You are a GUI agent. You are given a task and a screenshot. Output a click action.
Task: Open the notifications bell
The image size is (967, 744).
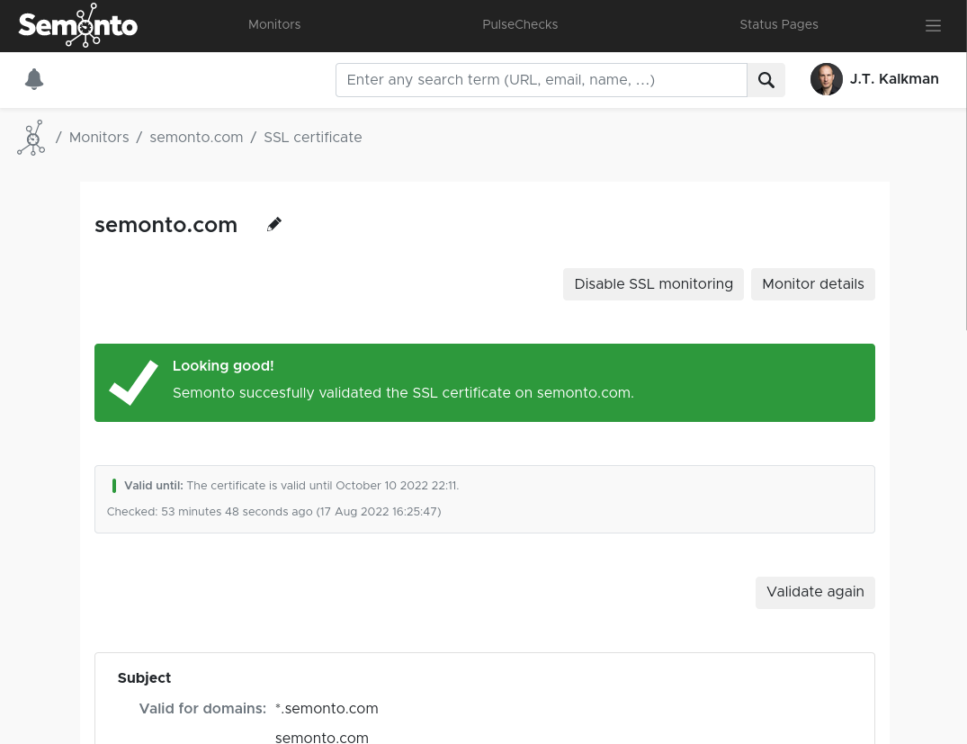tap(34, 79)
